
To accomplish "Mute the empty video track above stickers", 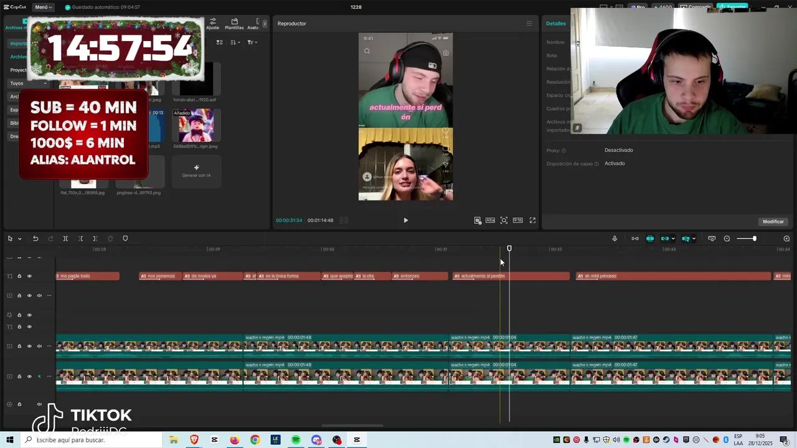I will (x=39, y=296).
